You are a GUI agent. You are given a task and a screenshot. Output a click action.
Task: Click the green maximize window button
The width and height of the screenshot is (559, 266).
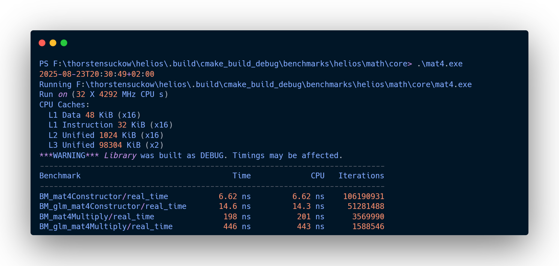pyautogui.click(x=64, y=43)
